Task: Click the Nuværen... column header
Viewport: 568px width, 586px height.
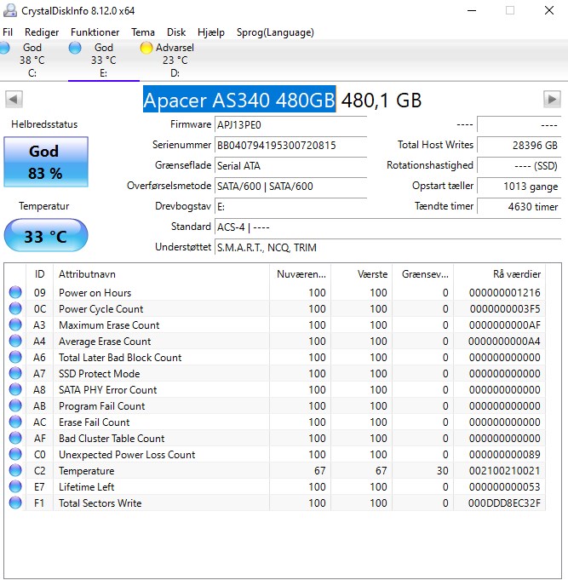Action: [300, 274]
